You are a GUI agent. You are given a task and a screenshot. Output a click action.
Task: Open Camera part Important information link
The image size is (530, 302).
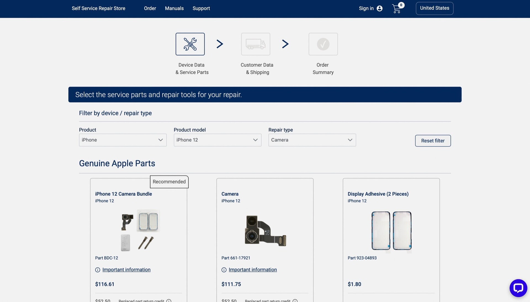coord(253,270)
